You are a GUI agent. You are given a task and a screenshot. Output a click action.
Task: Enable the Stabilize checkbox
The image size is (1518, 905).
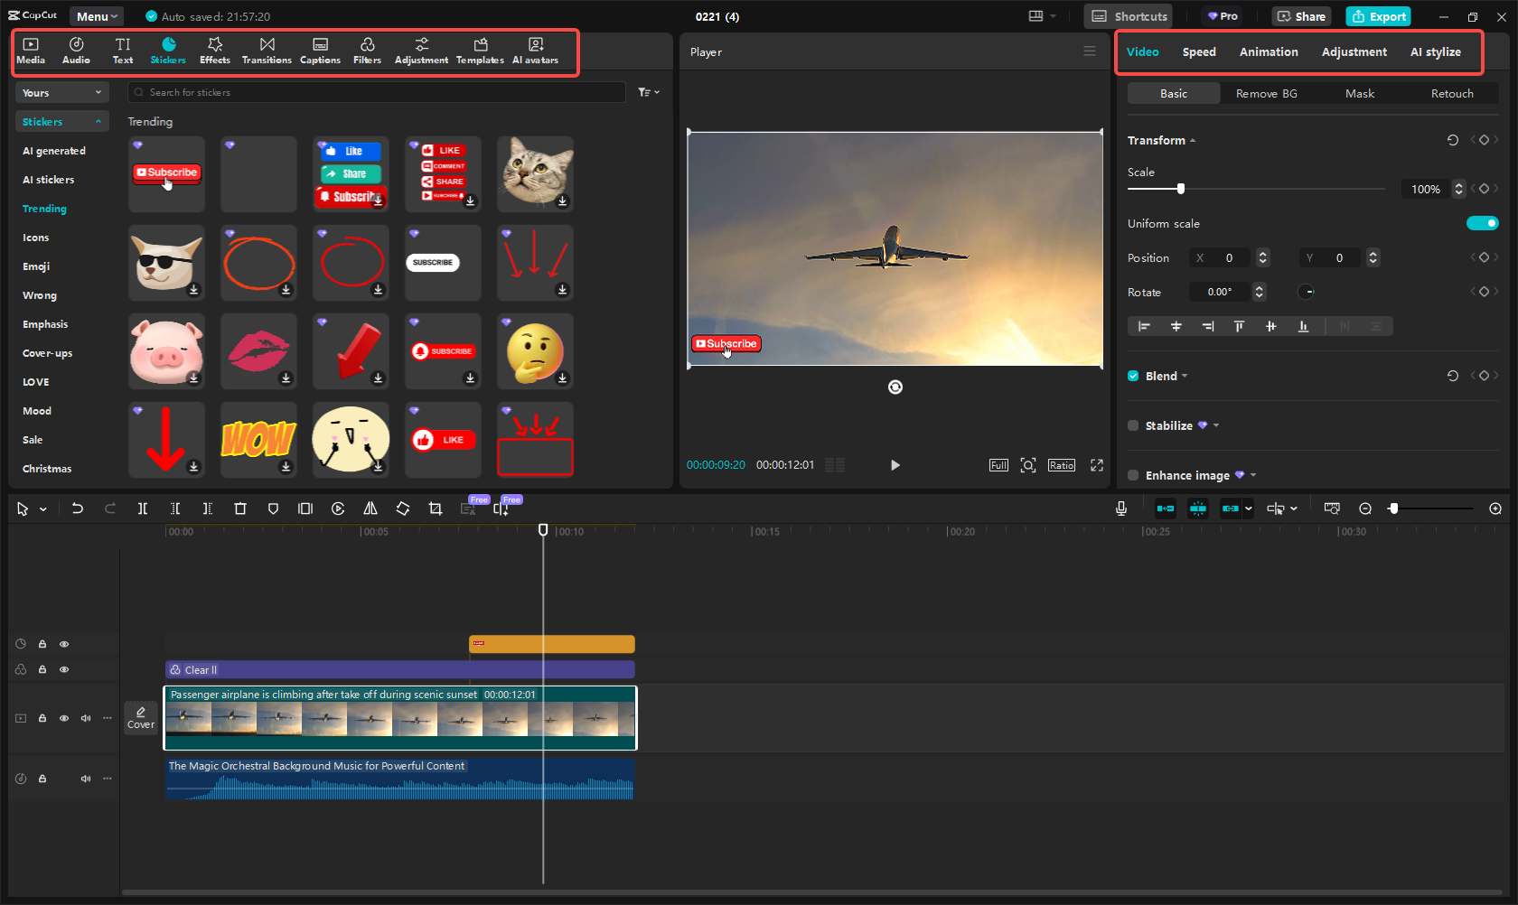coord(1133,425)
